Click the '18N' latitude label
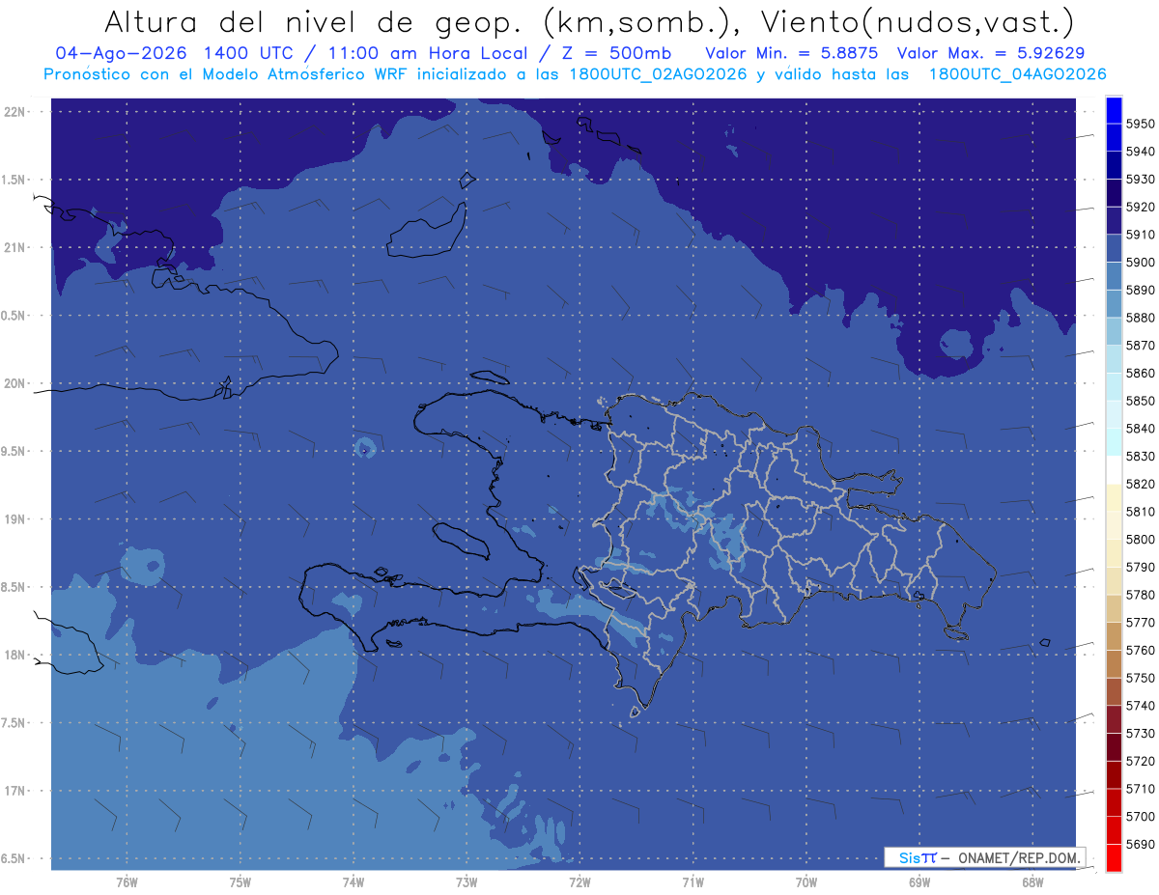 click(x=14, y=656)
